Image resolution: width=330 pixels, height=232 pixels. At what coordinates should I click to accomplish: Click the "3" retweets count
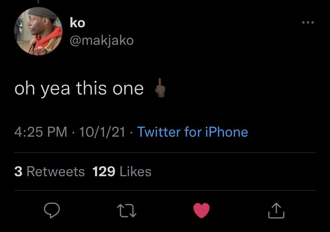coord(18,171)
